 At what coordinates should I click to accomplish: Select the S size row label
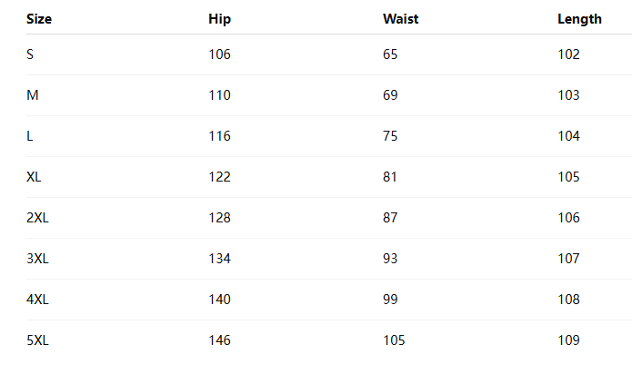tap(30, 54)
